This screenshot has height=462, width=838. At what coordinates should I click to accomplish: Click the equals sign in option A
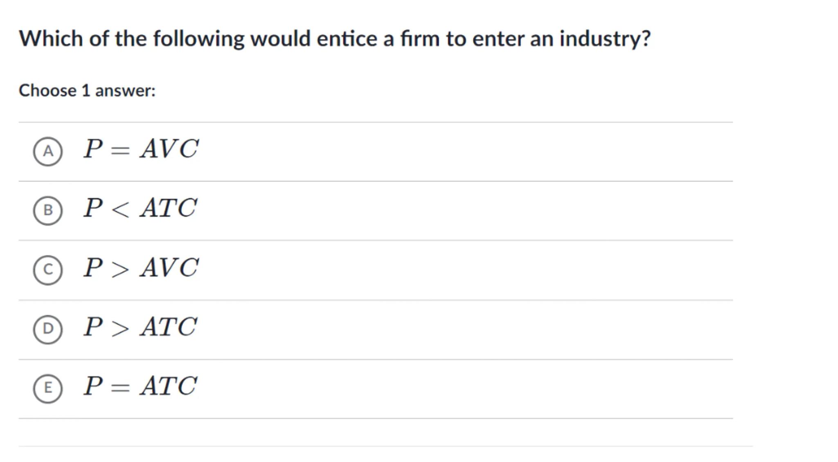point(120,150)
